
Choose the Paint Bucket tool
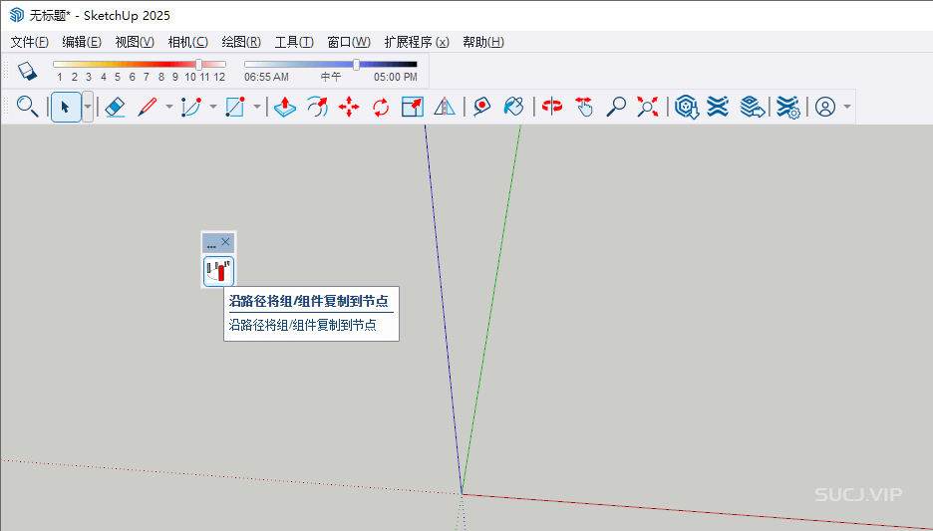tap(513, 107)
